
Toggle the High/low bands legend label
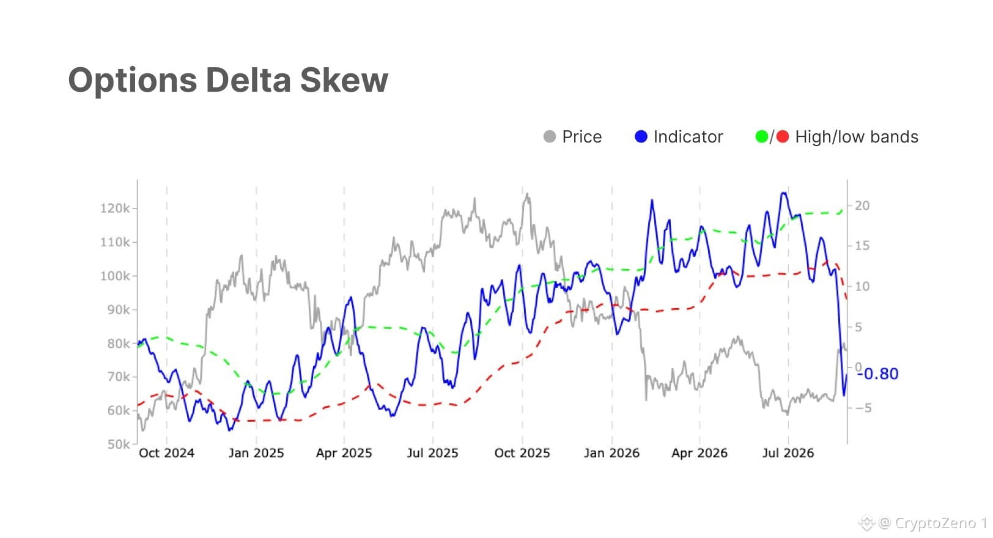click(x=857, y=137)
